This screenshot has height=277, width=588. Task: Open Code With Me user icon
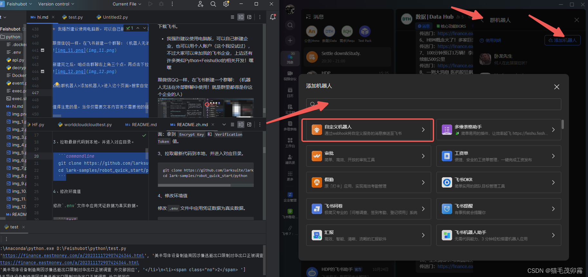click(x=201, y=4)
